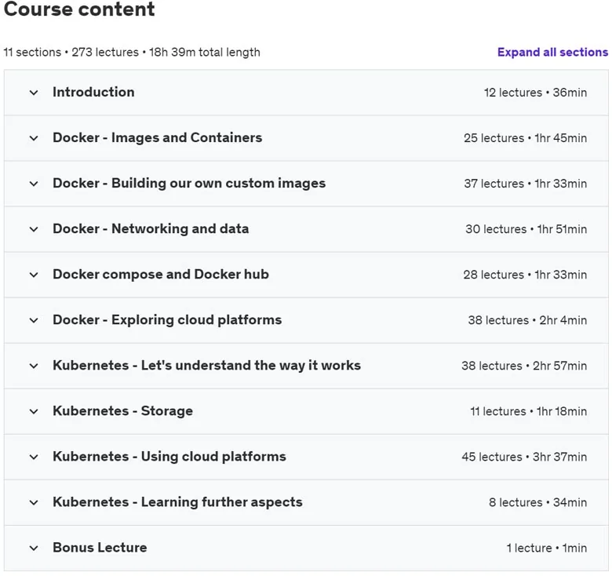Viewport: 612px width, 576px height.
Task: Open Docker compose and Docker hub title
Action: [x=161, y=275]
